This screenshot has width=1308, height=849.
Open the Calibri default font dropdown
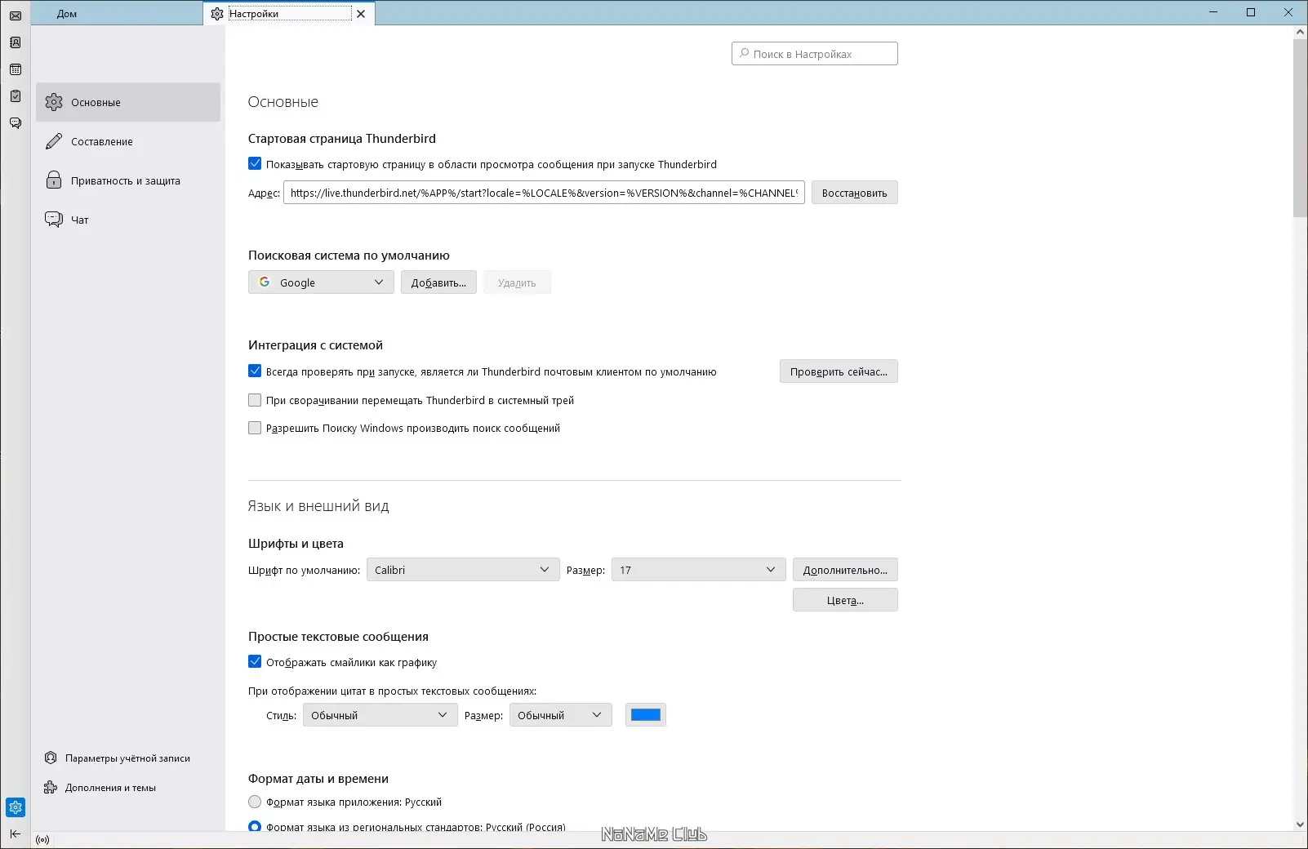point(463,570)
